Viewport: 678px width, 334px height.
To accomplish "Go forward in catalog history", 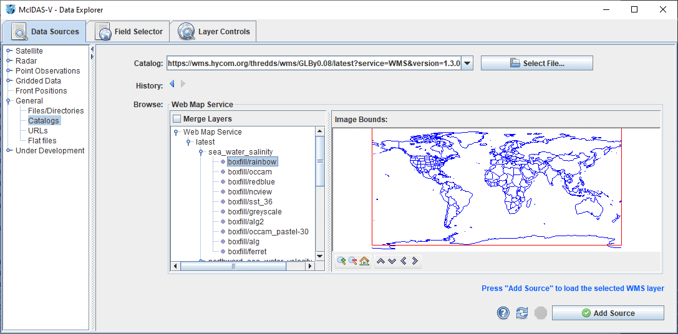I will pyautogui.click(x=183, y=84).
